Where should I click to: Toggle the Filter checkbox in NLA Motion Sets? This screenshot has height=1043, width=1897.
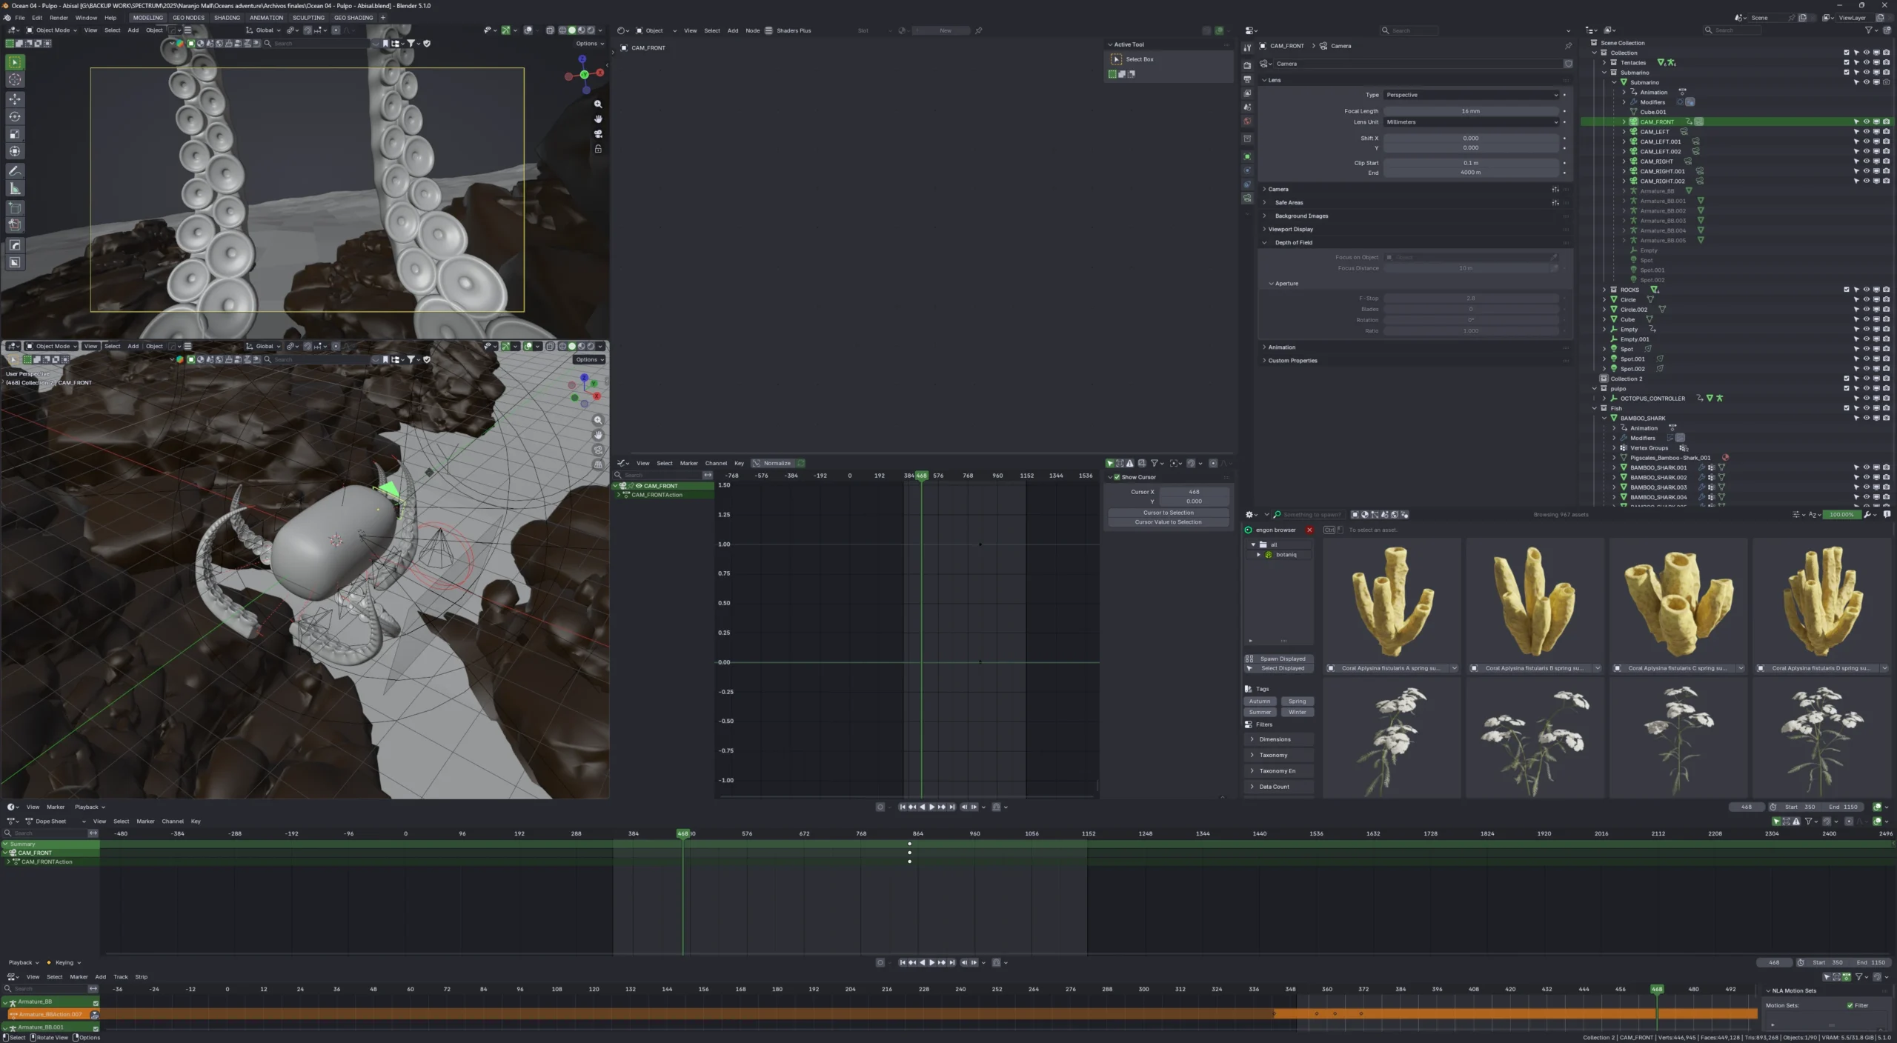[1850, 1005]
